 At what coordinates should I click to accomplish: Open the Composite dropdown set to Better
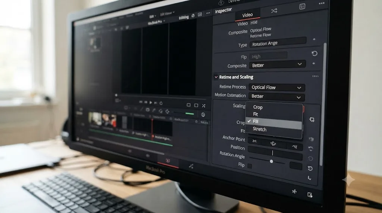click(x=277, y=65)
